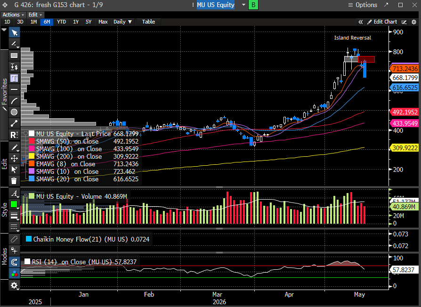Select the arrow pointer tool

(x=14, y=33)
